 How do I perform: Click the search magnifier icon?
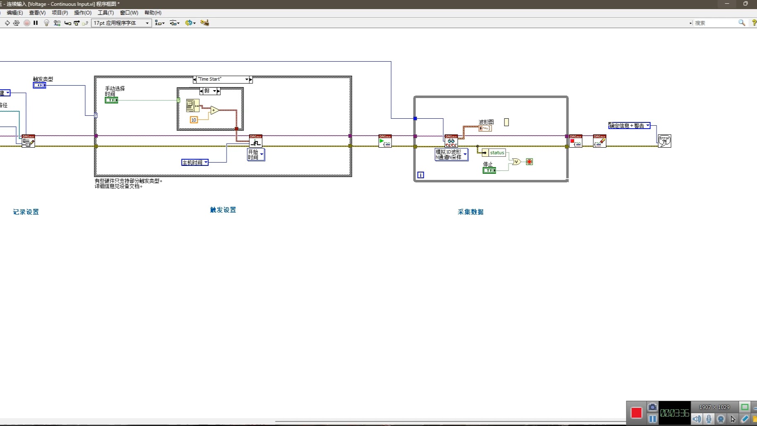742,23
